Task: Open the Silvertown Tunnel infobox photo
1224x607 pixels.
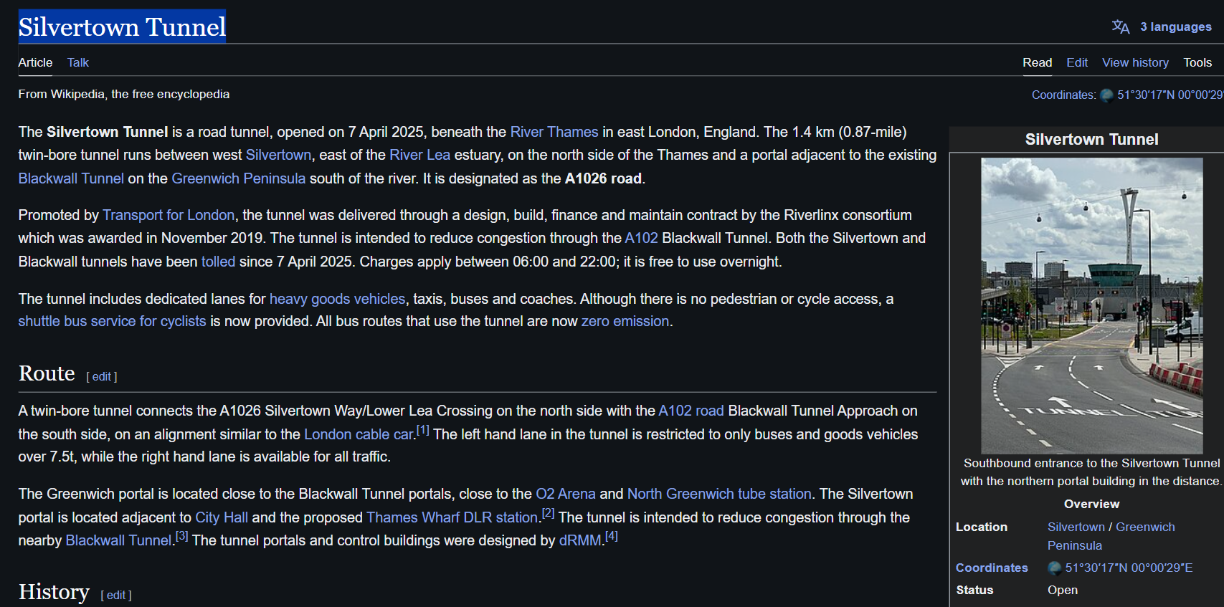Action: (1091, 305)
